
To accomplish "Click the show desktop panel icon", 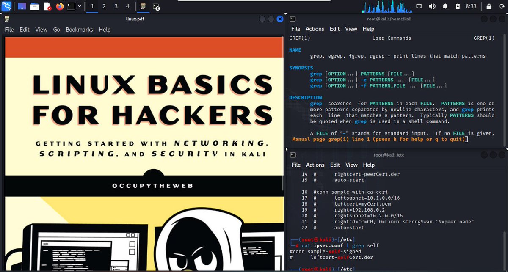I will pyautogui.click(x=22, y=6).
